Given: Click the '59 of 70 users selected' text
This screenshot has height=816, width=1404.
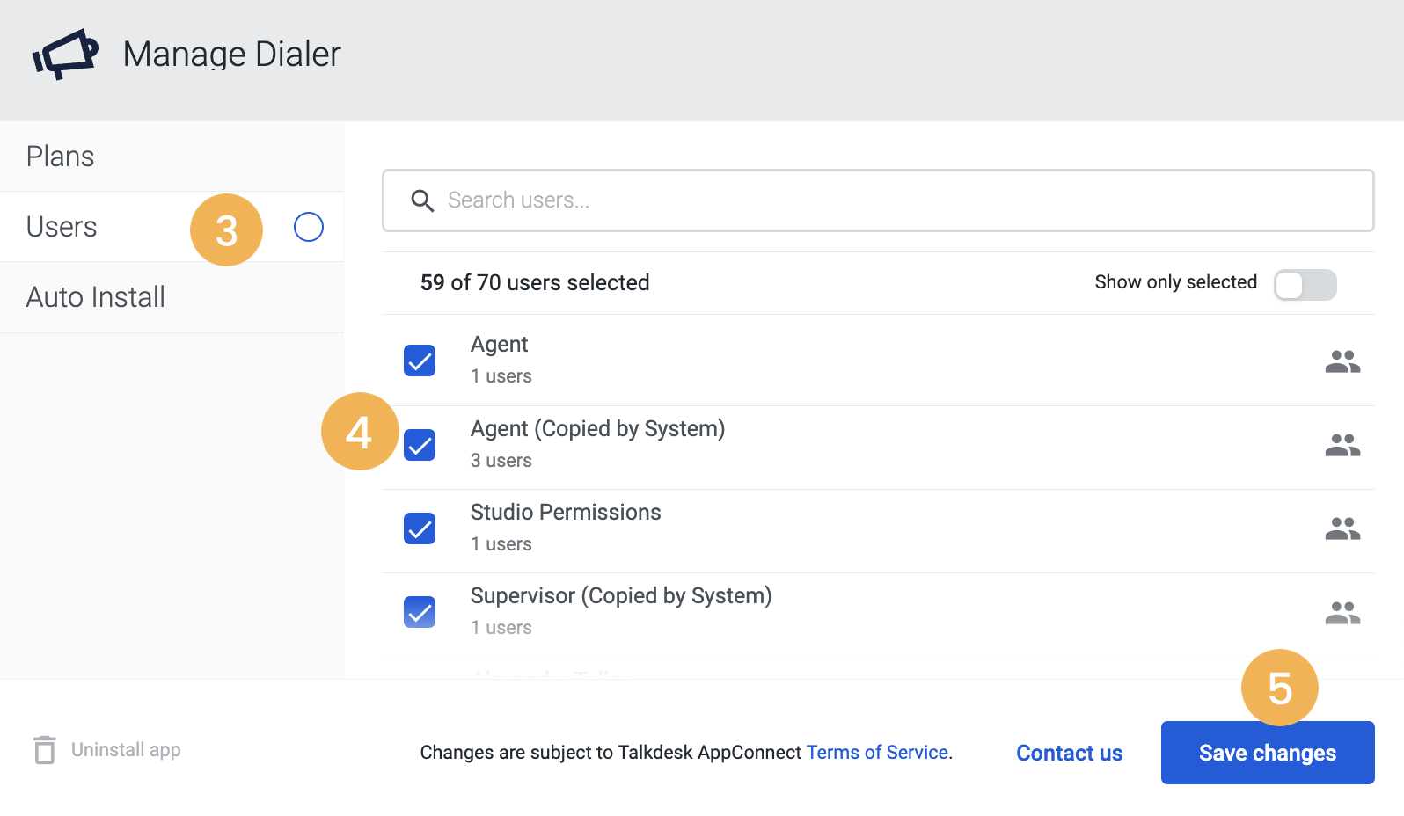Looking at the screenshot, I should pyautogui.click(x=535, y=282).
